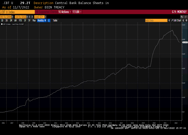Select the 1Y time range
The width and height of the screenshot is (188, 135).
click(x=25, y=20)
